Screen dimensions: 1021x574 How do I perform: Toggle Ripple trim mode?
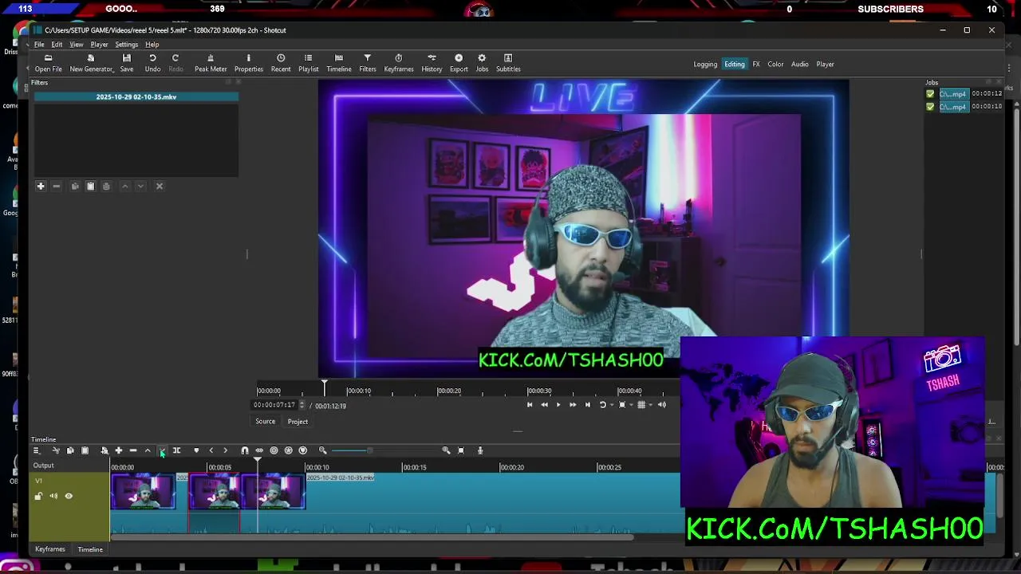pos(274,450)
